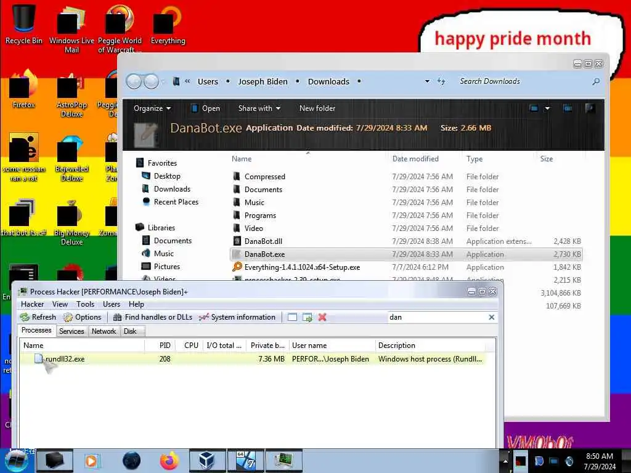Launch Firefox from the desktop

coord(23,89)
